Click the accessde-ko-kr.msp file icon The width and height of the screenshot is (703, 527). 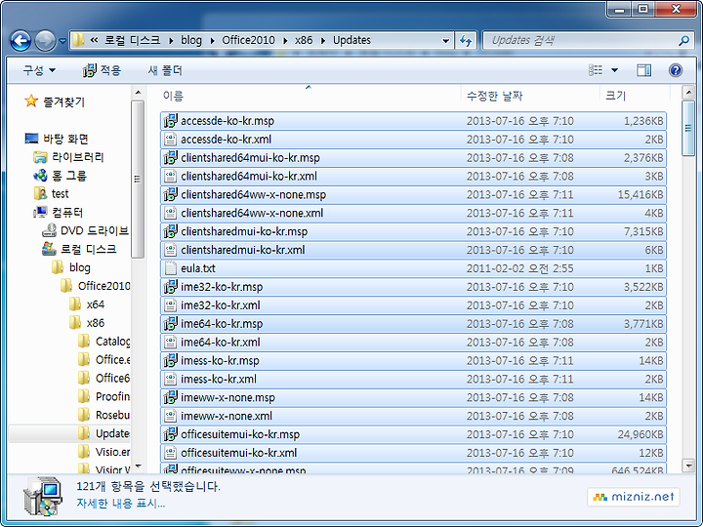tap(170, 121)
